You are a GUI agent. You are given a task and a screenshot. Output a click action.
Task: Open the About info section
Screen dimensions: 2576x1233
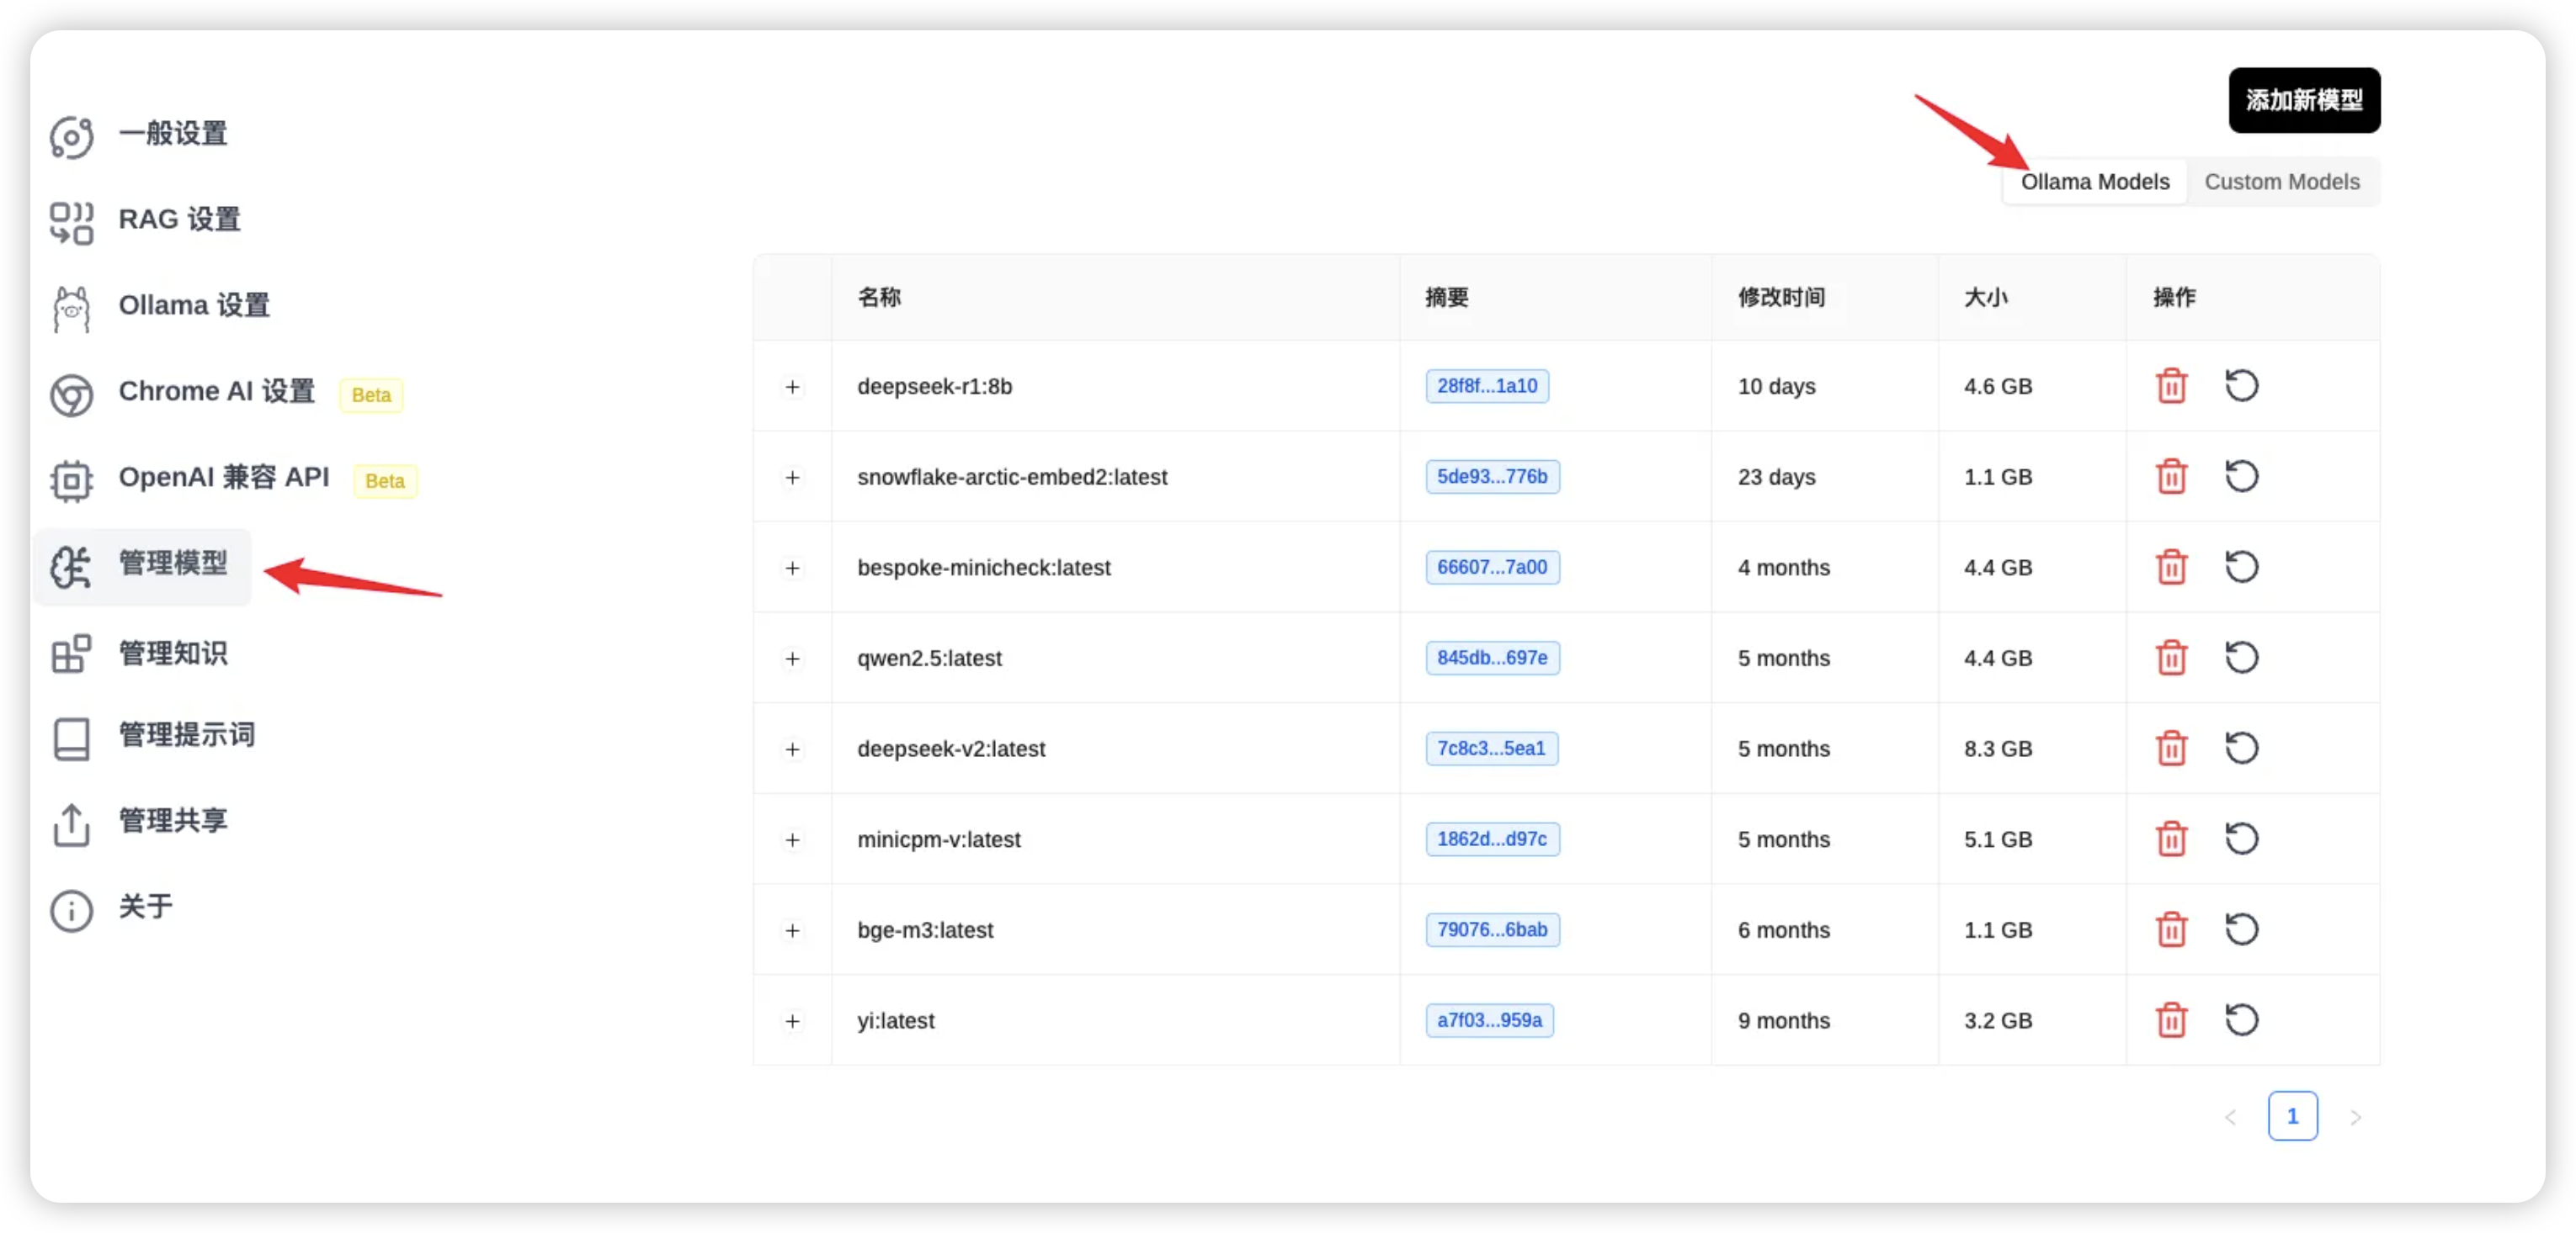coord(145,908)
